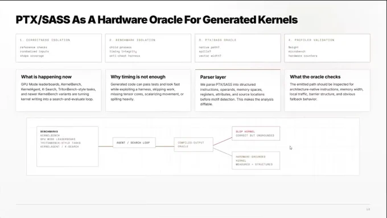Click the "KERNELBENCH" diagram line
This screenshot has width=387, height=218.
[50, 136]
